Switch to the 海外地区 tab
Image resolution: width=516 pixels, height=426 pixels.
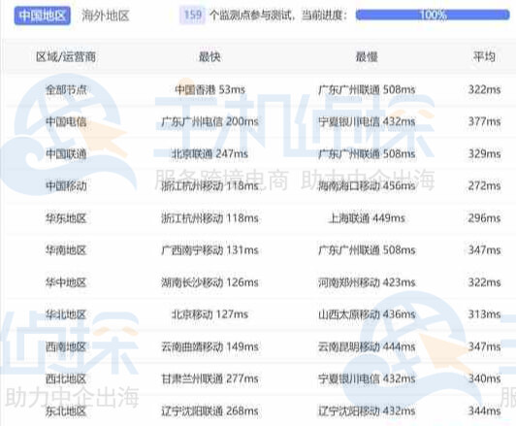tap(106, 16)
